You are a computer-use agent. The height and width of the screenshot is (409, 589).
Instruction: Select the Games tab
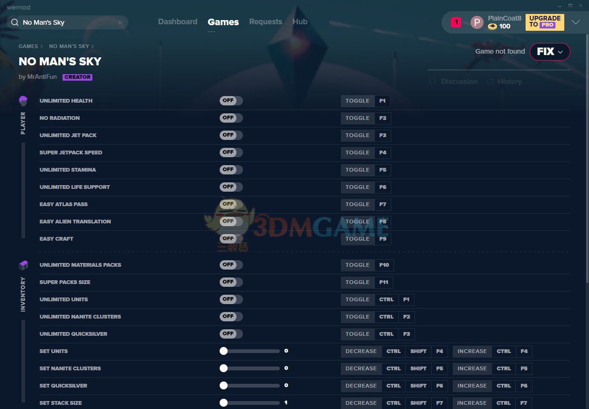click(x=223, y=22)
